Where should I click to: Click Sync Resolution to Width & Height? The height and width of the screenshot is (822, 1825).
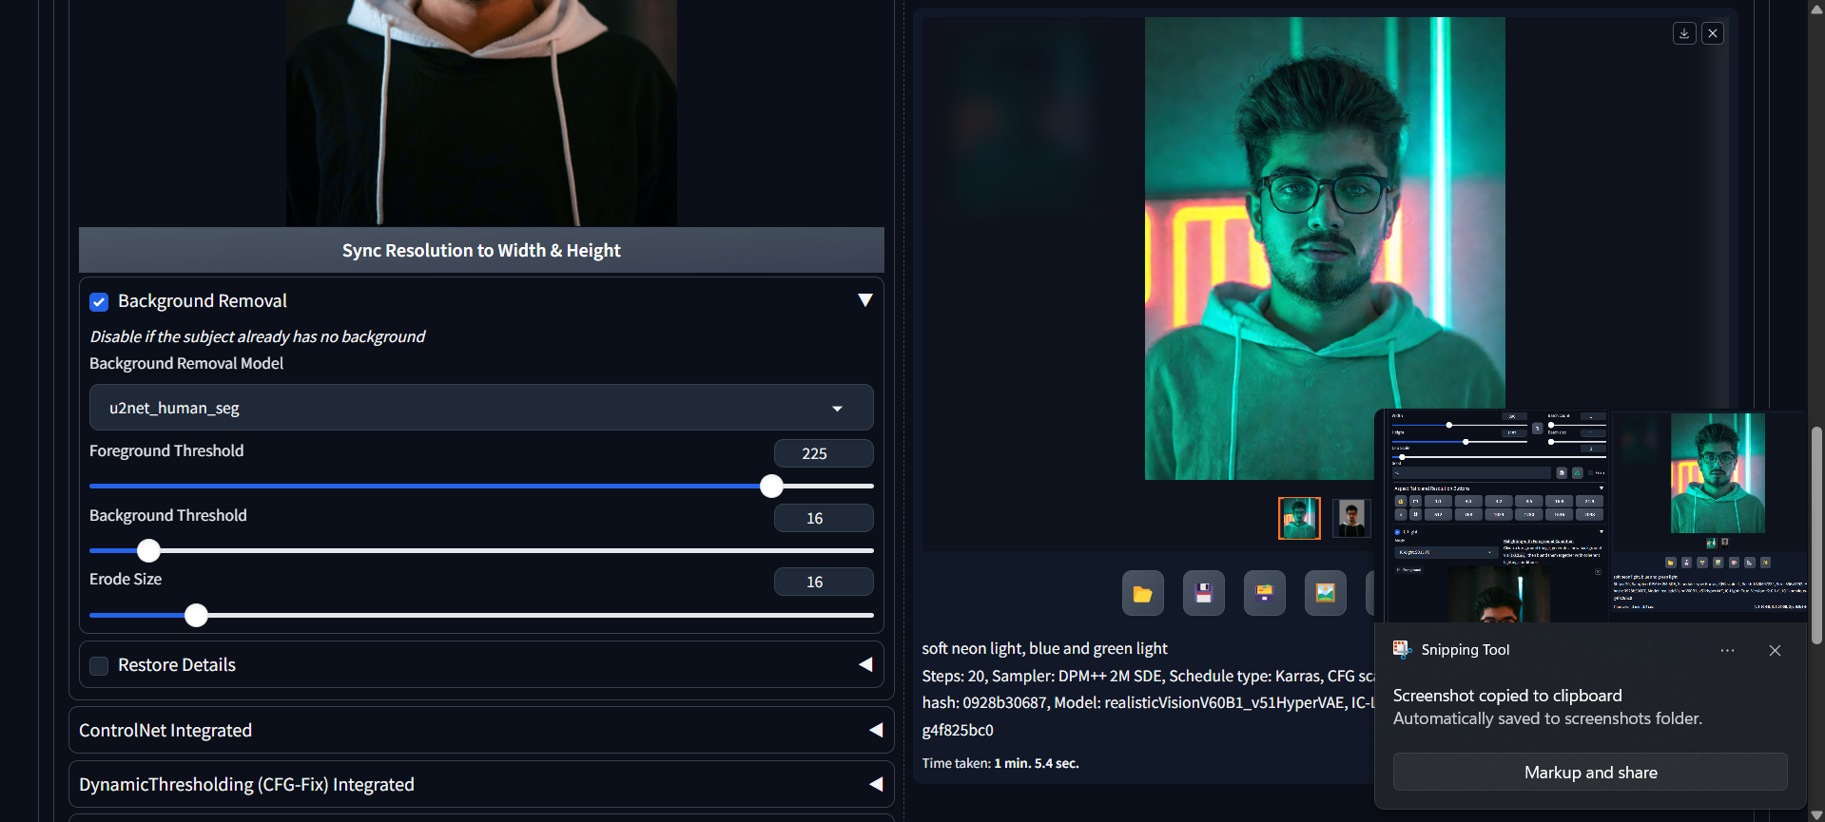pos(481,251)
